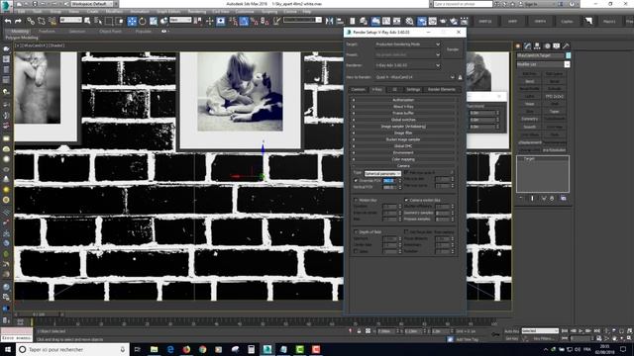Viewport: 634px width, 356px height.
Task: Toggle the 3D Snaps tool
Action: 233,21
